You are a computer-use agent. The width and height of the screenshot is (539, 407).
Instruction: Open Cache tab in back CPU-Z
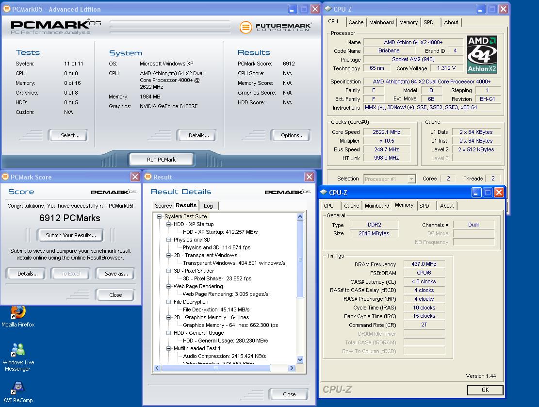[x=356, y=22]
